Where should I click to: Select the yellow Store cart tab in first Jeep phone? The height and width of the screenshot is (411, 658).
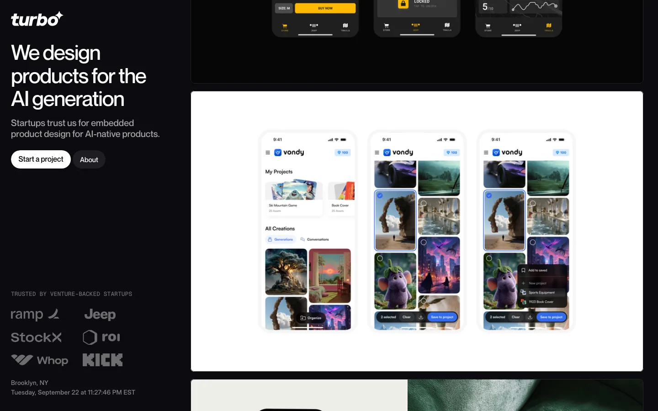(285, 27)
